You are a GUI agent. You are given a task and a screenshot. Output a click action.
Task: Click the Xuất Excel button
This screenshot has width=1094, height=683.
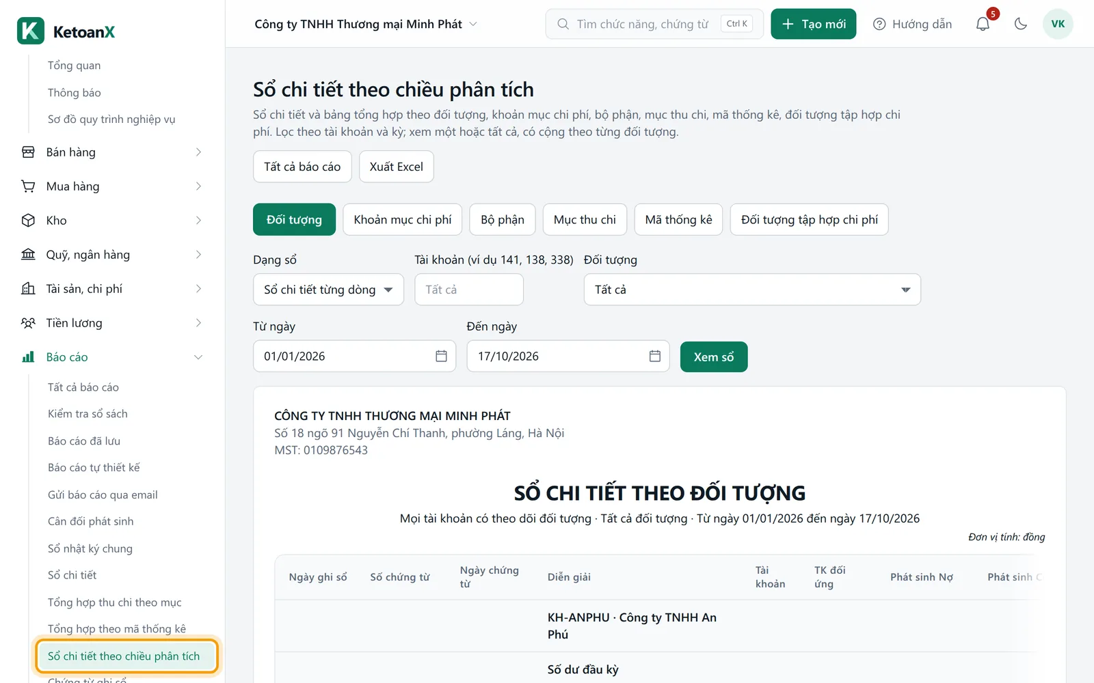pos(397,167)
